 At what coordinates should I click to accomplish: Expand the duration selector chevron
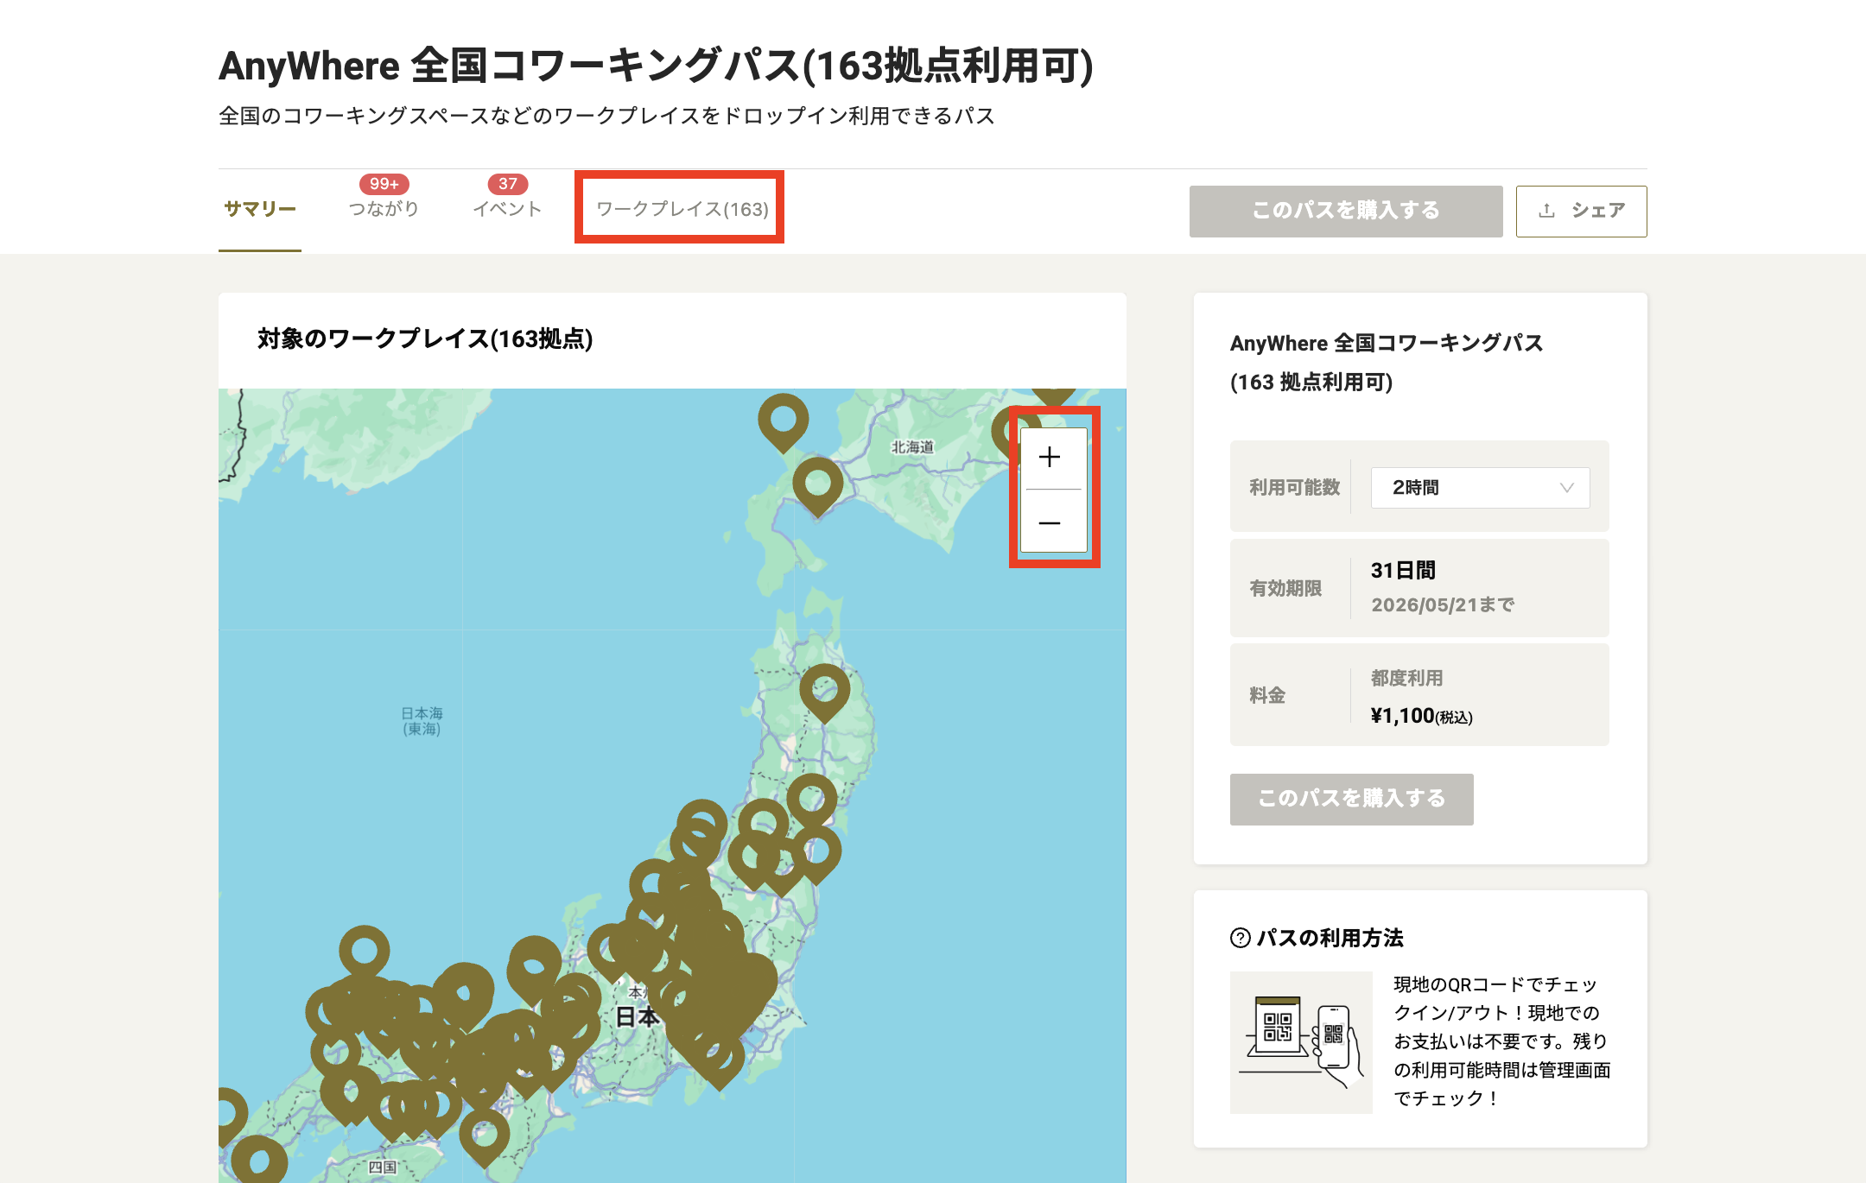pos(1568,488)
